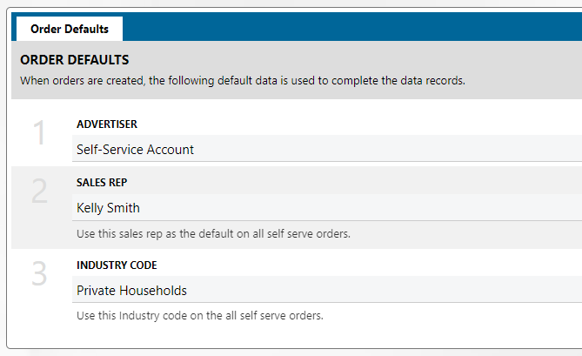582x356 pixels.
Task: Click the Advertiser field showing Self-Service Account
Action: click(x=326, y=149)
